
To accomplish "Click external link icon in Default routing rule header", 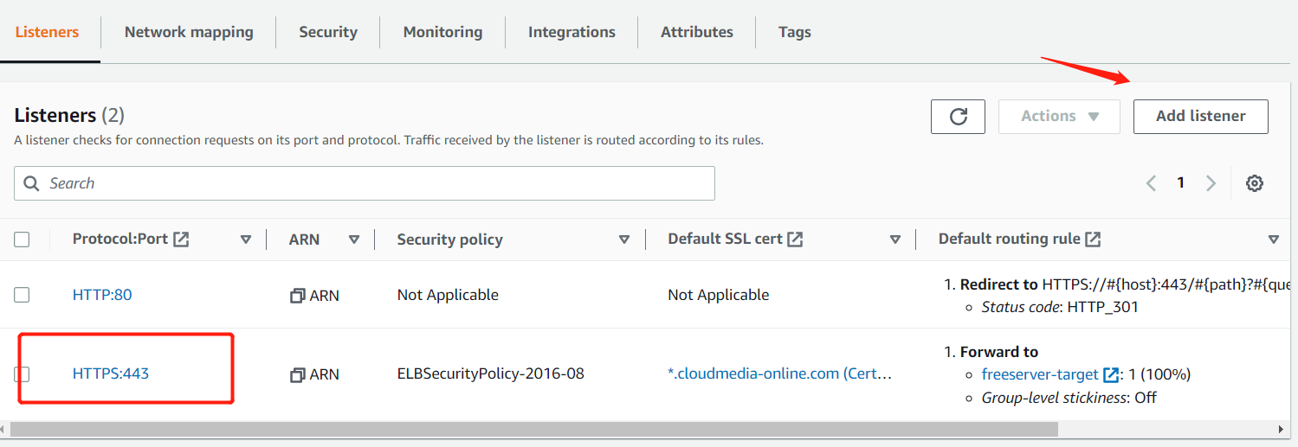I will click(x=1093, y=239).
